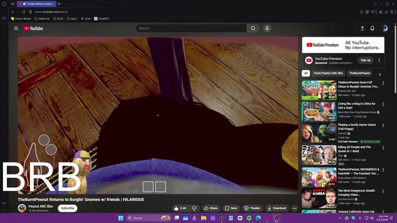Show hidden system tray icons

[x=340, y=218]
